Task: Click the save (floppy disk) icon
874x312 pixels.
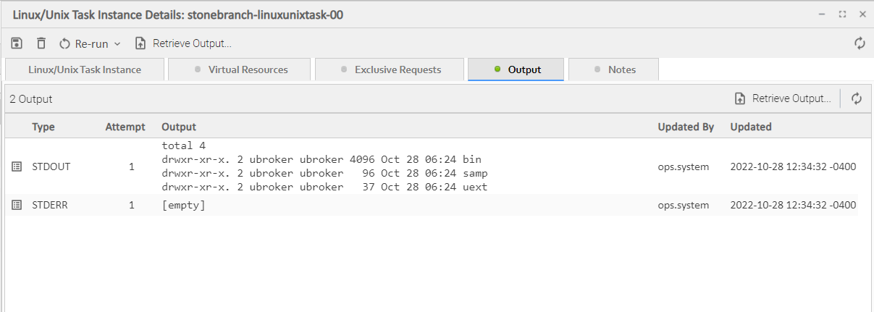Action: (17, 43)
